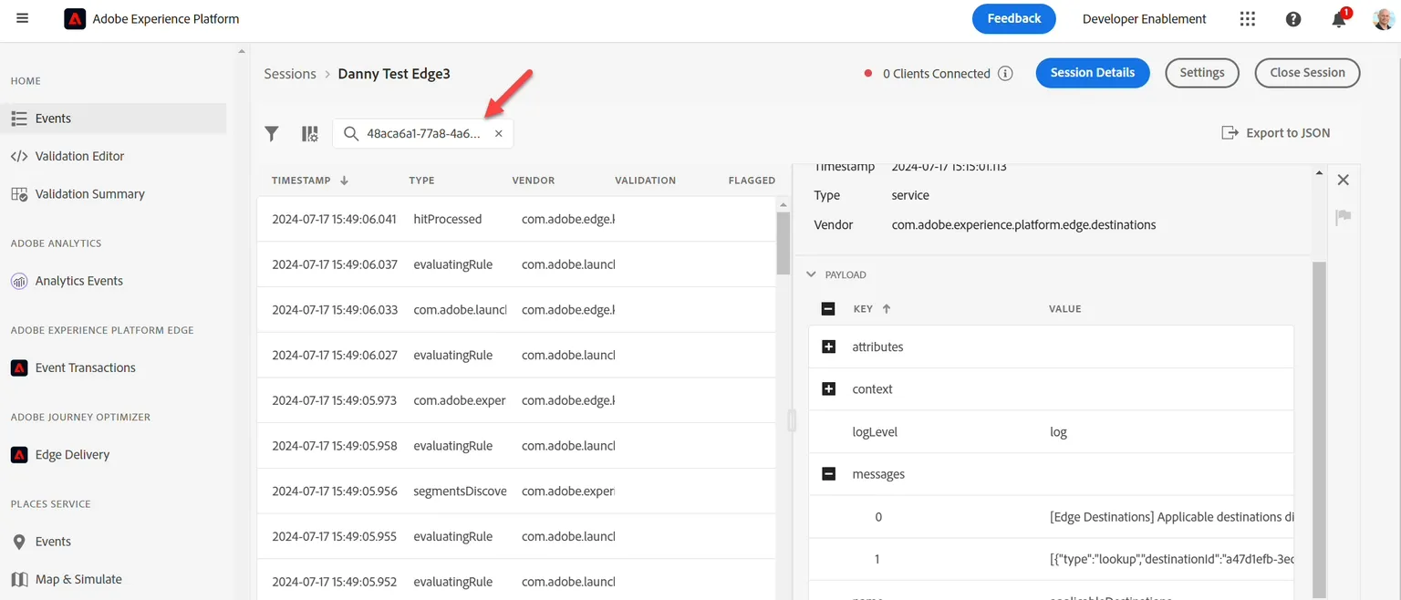Click the Export to JSON icon
This screenshot has width=1401, height=600.
tap(1230, 133)
